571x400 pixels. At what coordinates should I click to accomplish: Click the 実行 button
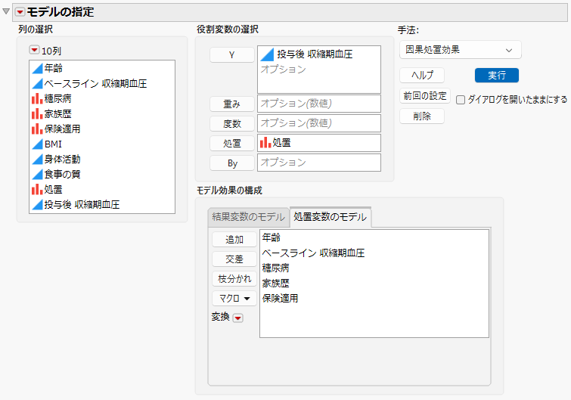click(497, 76)
